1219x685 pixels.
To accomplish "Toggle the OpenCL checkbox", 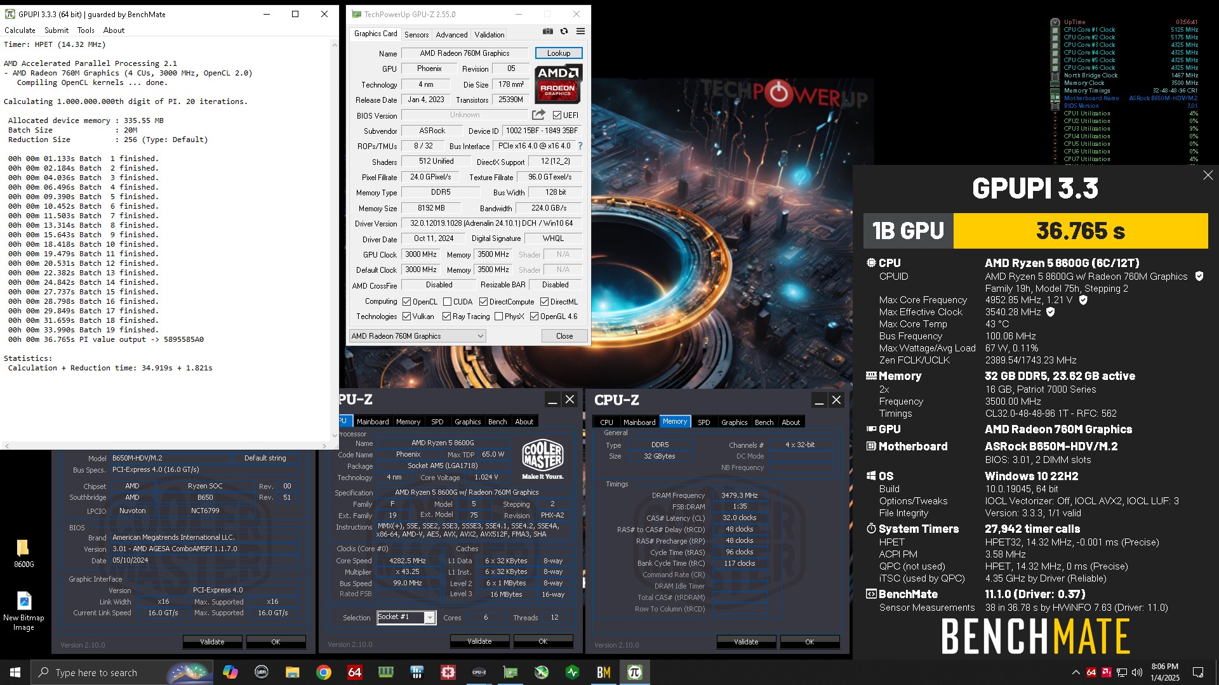I will [x=407, y=302].
